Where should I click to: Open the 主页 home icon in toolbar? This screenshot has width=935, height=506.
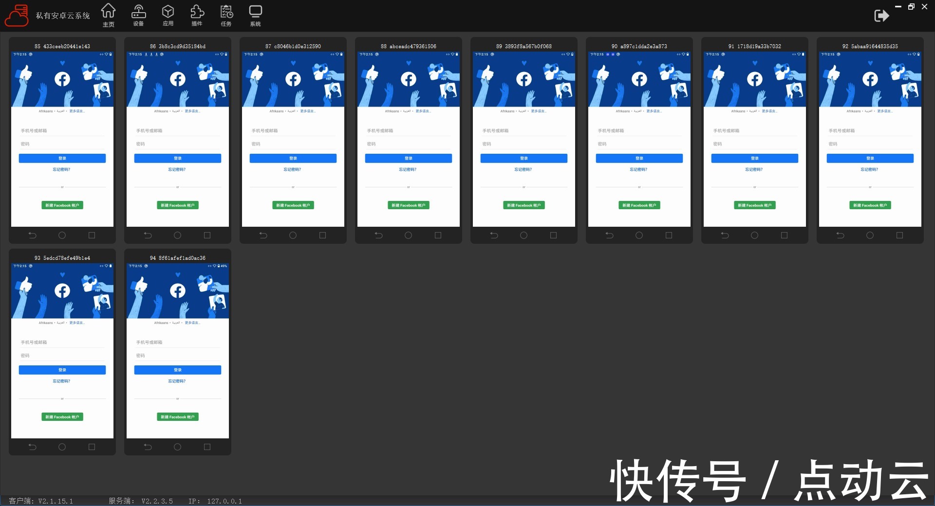pyautogui.click(x=108, y=15)
